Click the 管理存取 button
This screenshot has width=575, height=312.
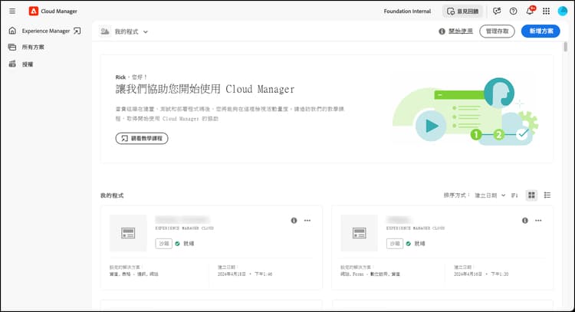click(x=497, y=31)
